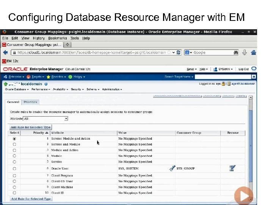Select the Client Machine radio button
Viewport: 273px width, 205px height.
pyautogui.click(x=14, y=187)
